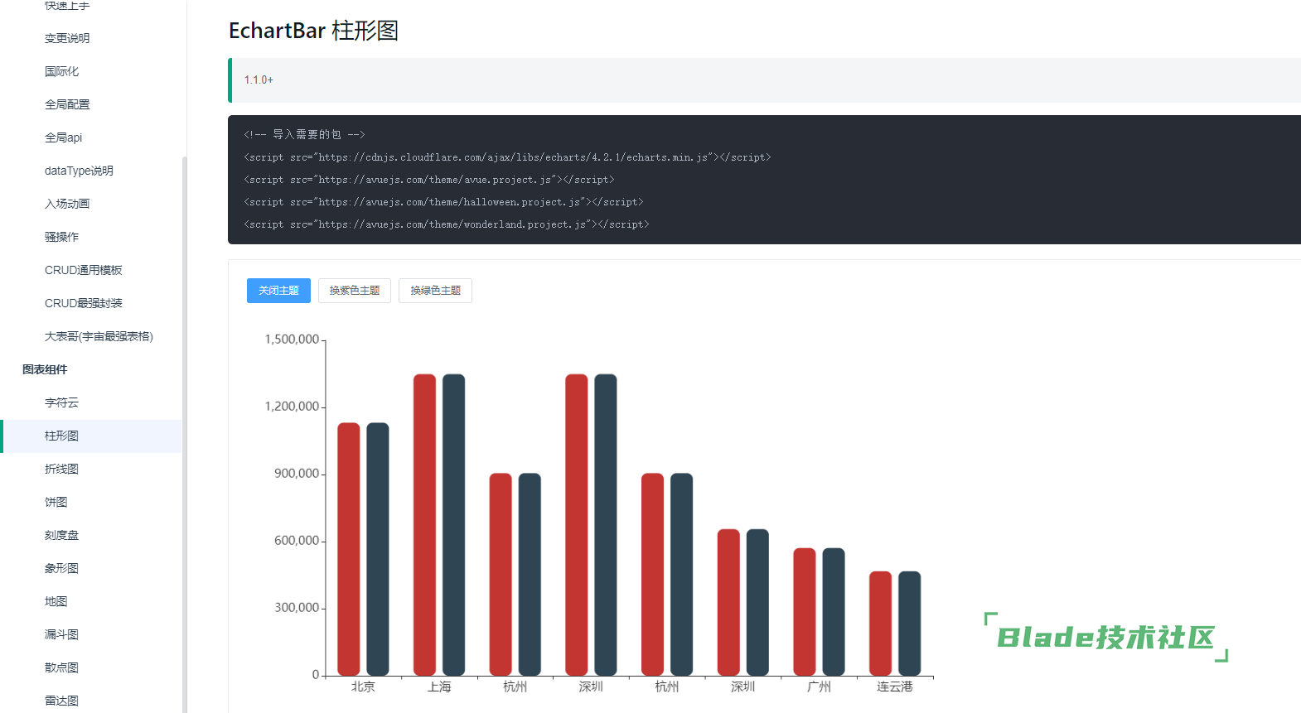The height and width of the screenshot is (713, 1301).
Task: Open the 地图 chart page
Action: click(56, 601)
